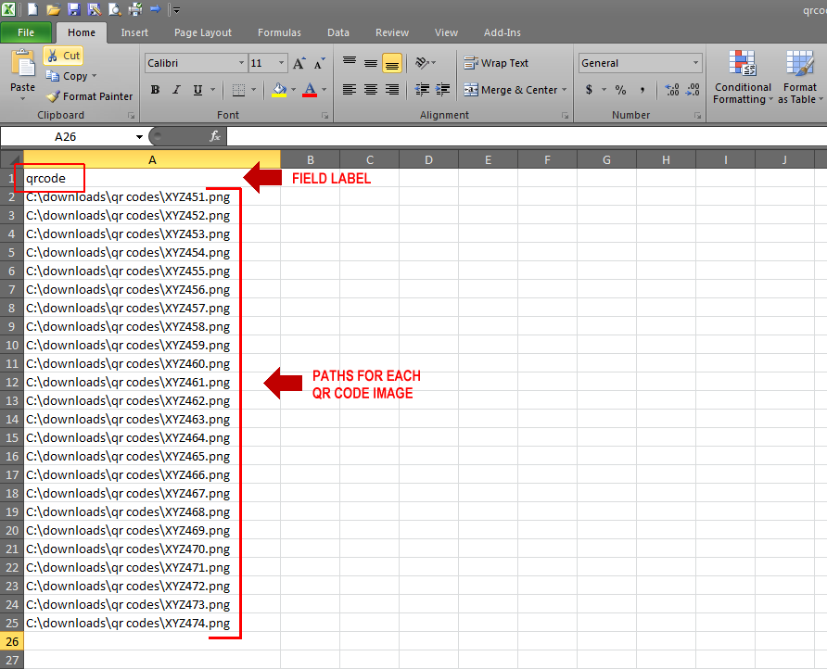Toggle Italic formatting

coord(176,90)
